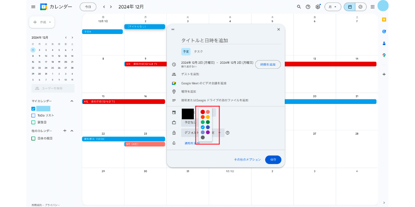Open the 予定なし availability dropdown
The height and width of the screenshot is (207, 415).
(190, 123)
